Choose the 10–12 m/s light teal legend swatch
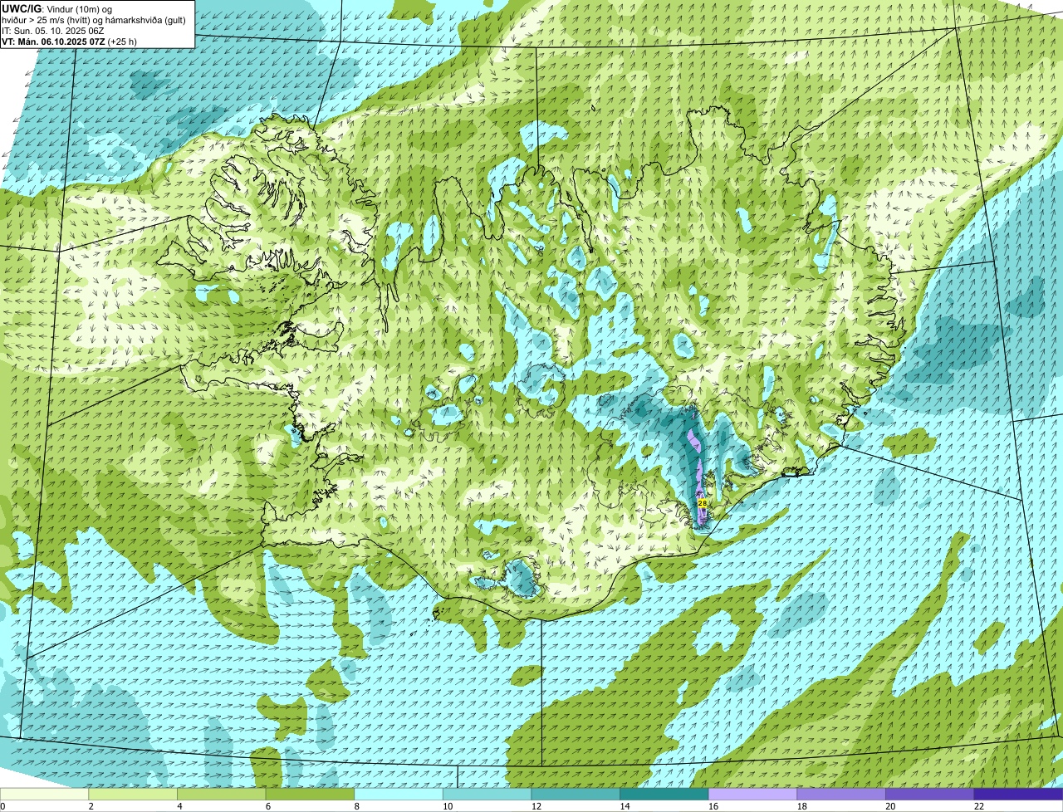Screen dimensions: 1063x812 [487, 794]
